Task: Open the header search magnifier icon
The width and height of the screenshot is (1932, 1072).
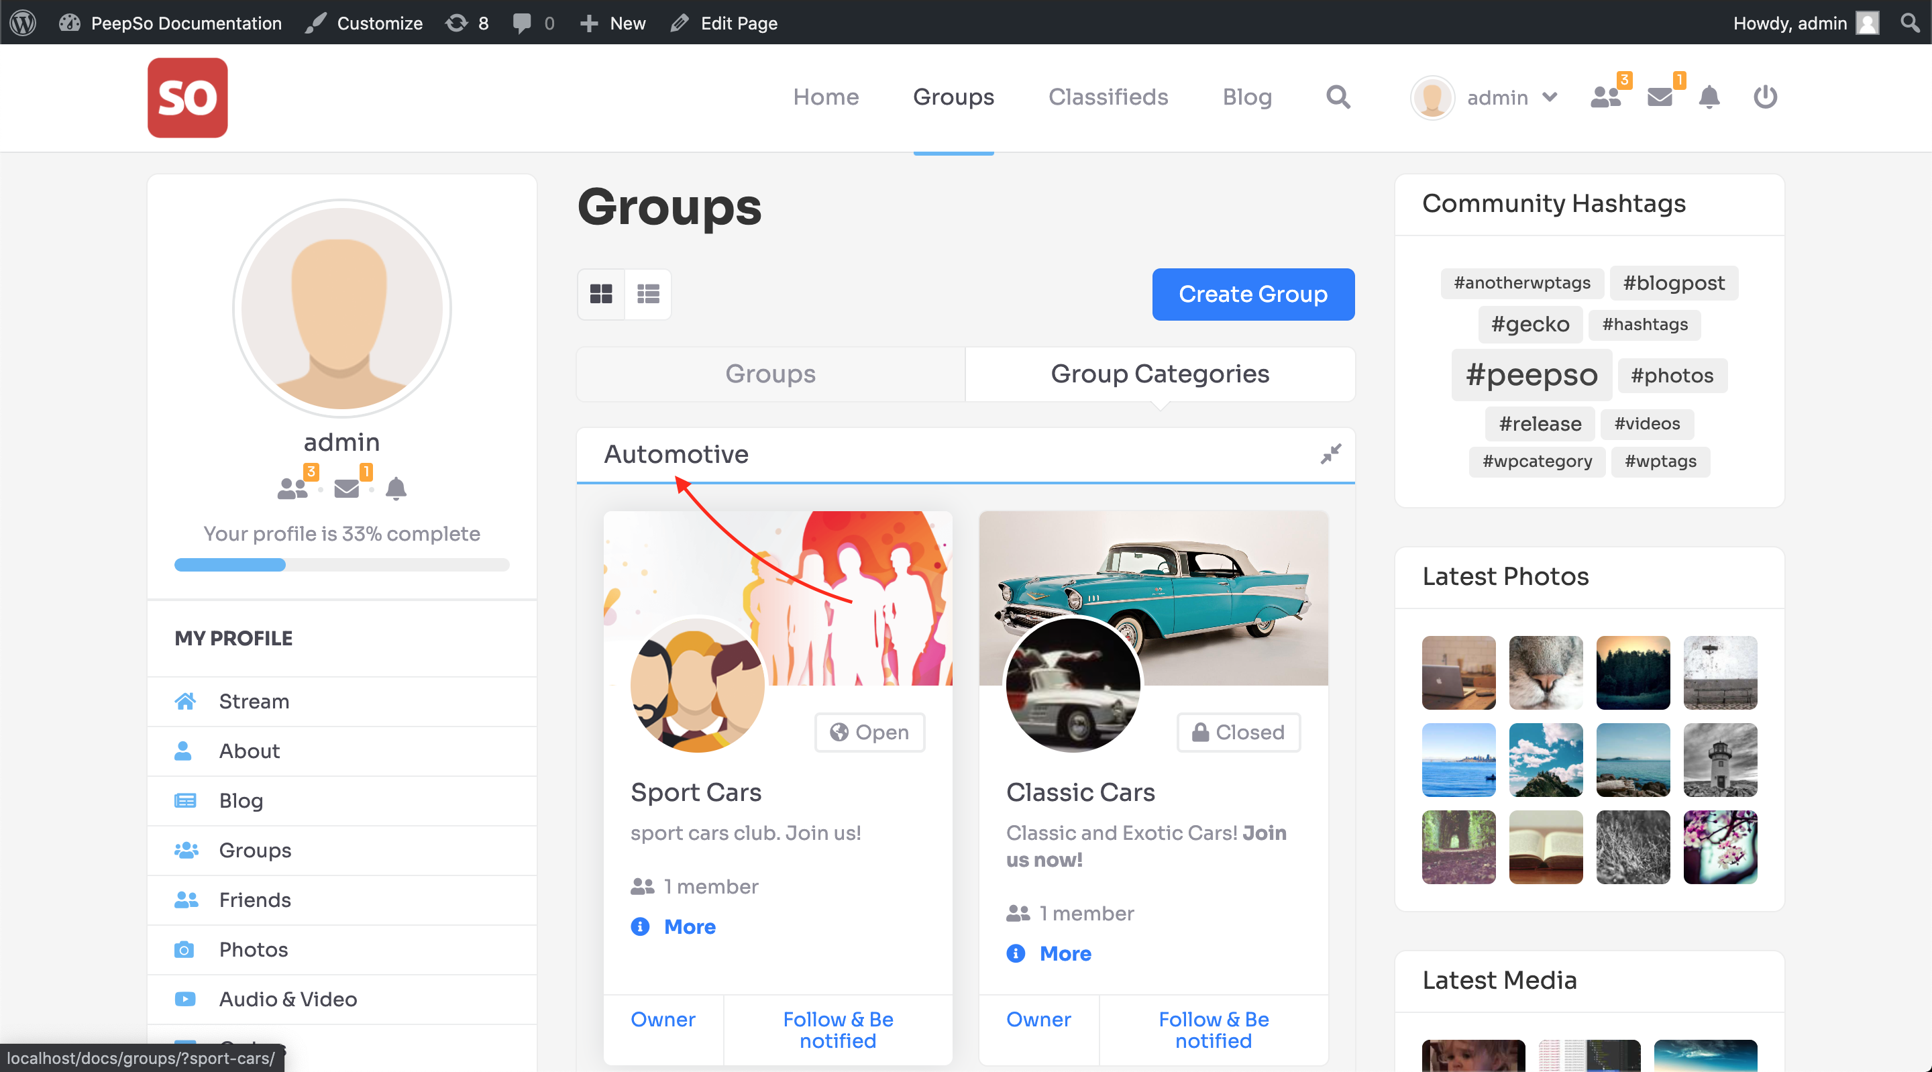Action: click(1338, 97)
